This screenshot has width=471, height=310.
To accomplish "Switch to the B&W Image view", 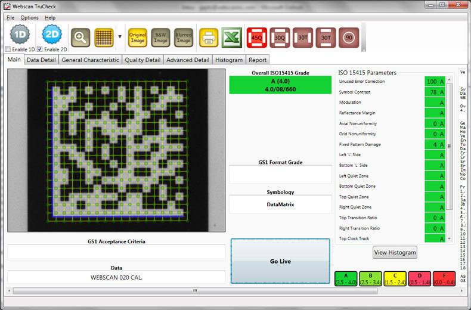I will tap(160, 38).
